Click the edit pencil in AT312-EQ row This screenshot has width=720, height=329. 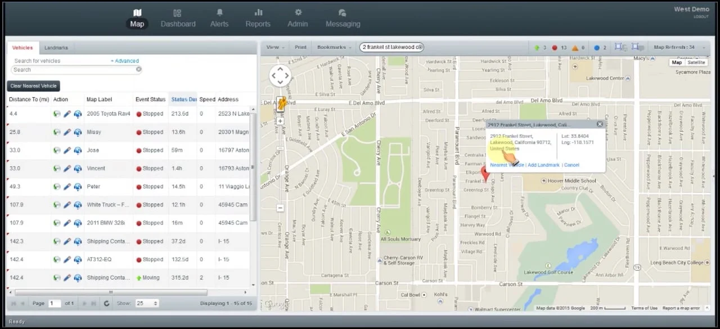[x=67, y=259]
